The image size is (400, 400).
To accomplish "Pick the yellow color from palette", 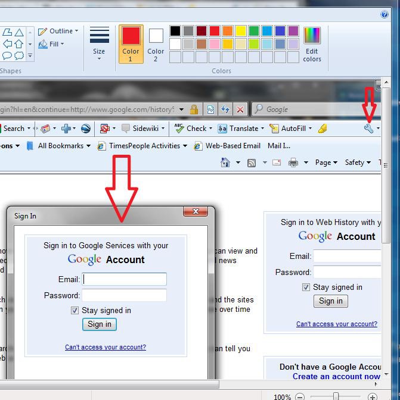I will click(x=241, y=31).
